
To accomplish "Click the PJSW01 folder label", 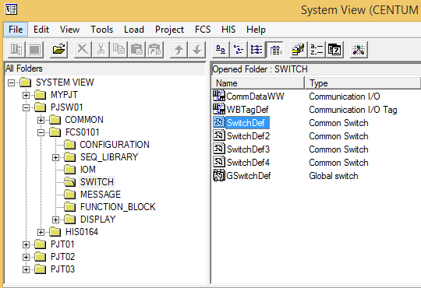I will tap(66, 107).
